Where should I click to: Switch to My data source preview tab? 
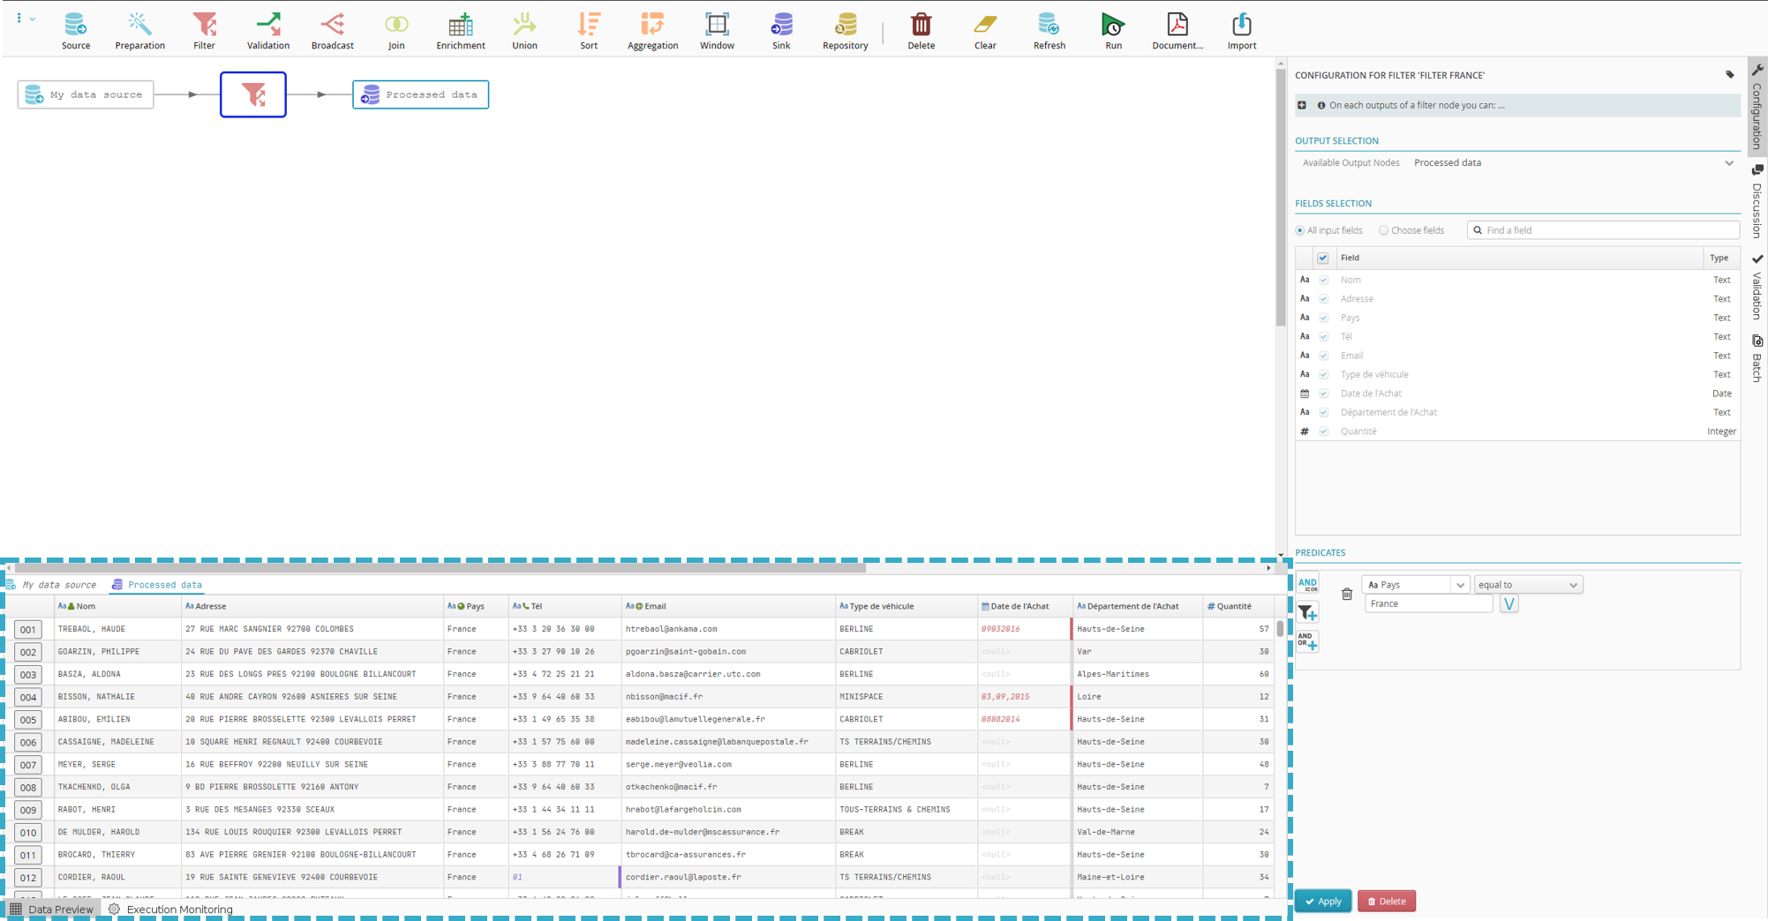(x=51, y=585)
